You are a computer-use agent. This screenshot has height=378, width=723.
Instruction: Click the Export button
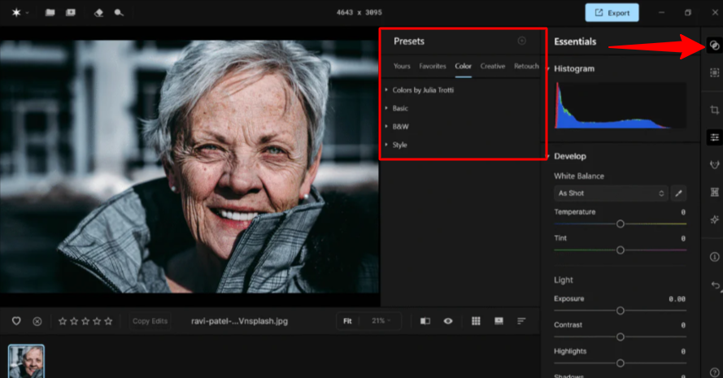coord(612,12)
